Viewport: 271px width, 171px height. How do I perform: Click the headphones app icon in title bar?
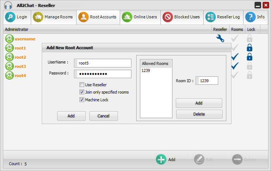[x=8, y=6]
